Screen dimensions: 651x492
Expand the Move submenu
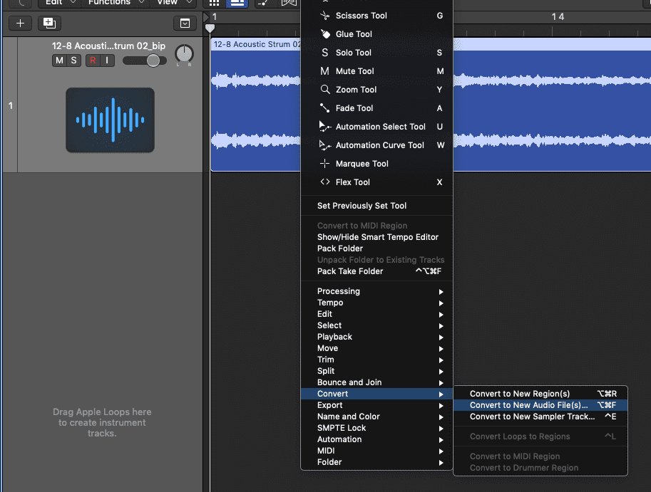(x=376, y=348)
